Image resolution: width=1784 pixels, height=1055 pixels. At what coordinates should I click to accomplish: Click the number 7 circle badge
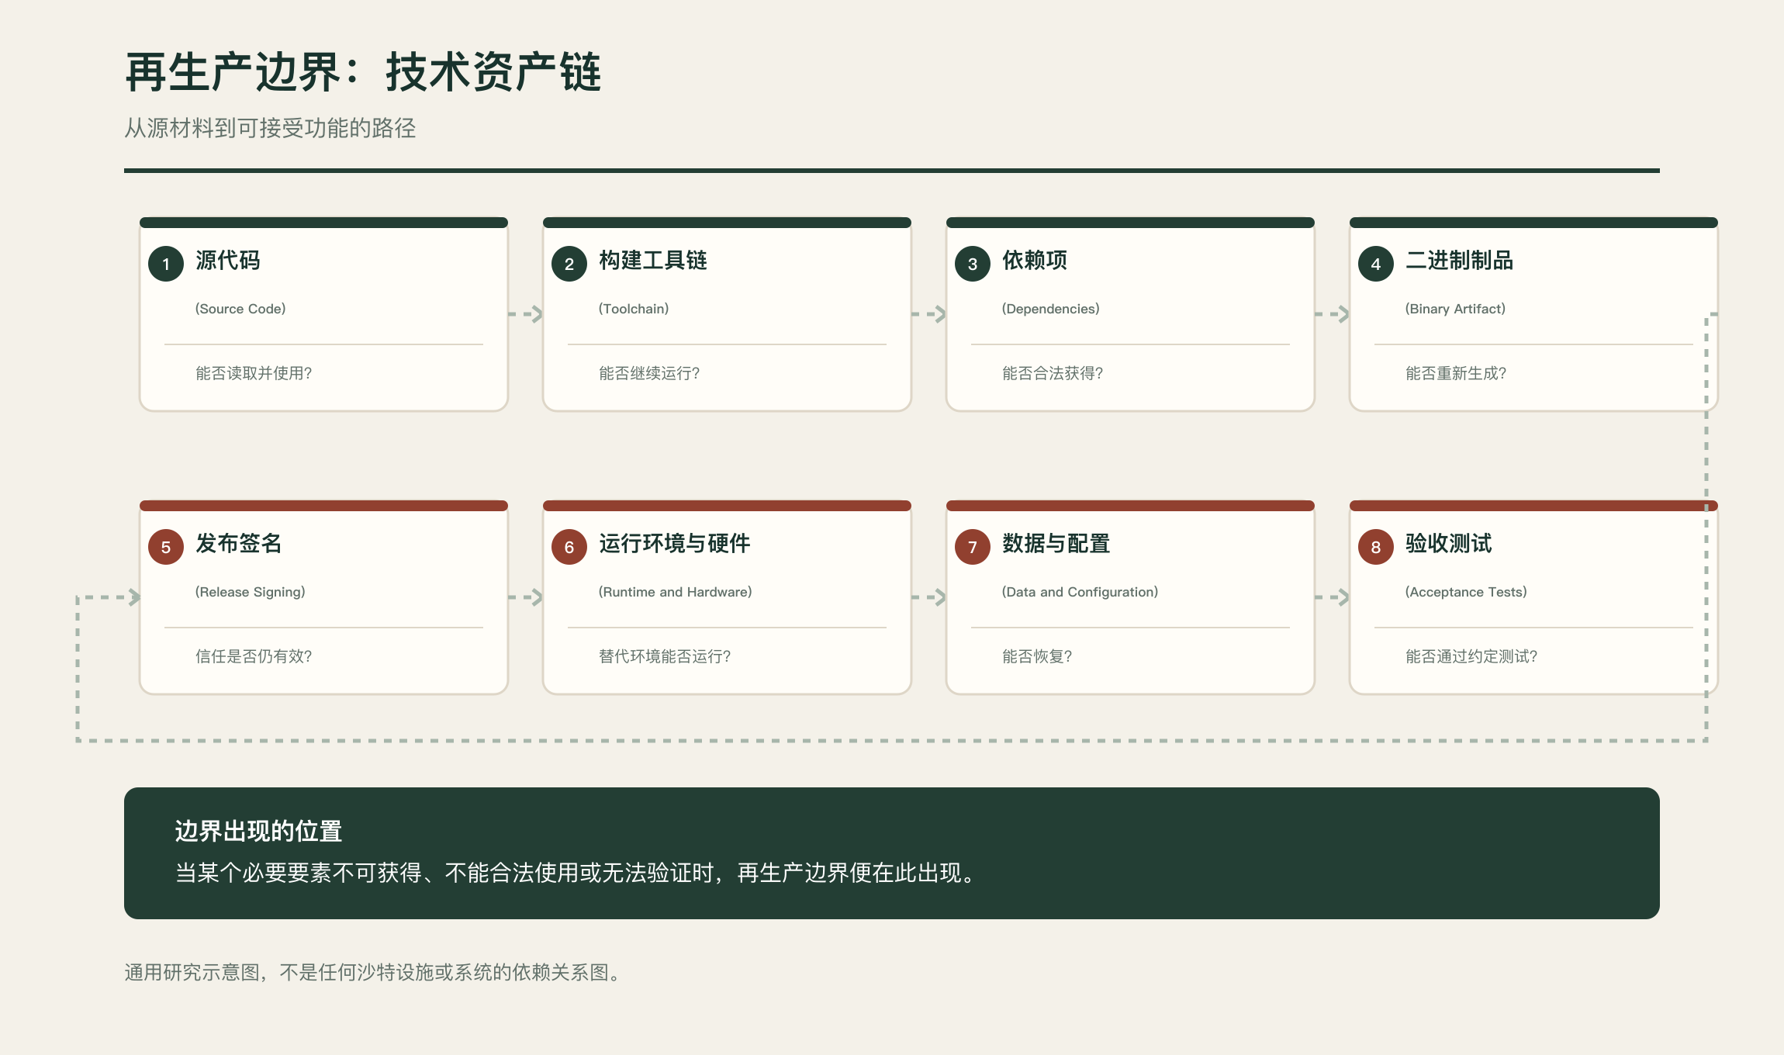tap(973, 547)
